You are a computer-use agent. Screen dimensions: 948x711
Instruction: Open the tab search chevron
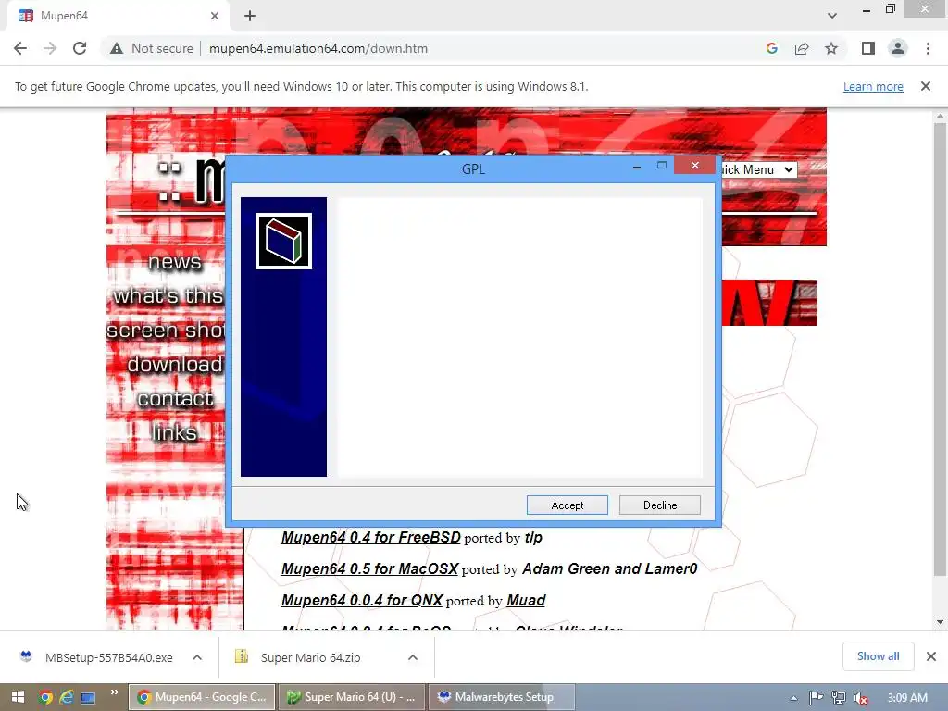coord(832,16)
